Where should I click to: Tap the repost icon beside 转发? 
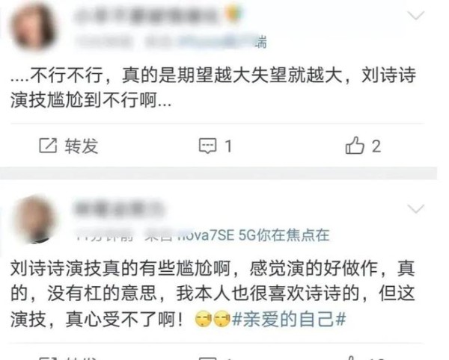click(x=48, y=146)
